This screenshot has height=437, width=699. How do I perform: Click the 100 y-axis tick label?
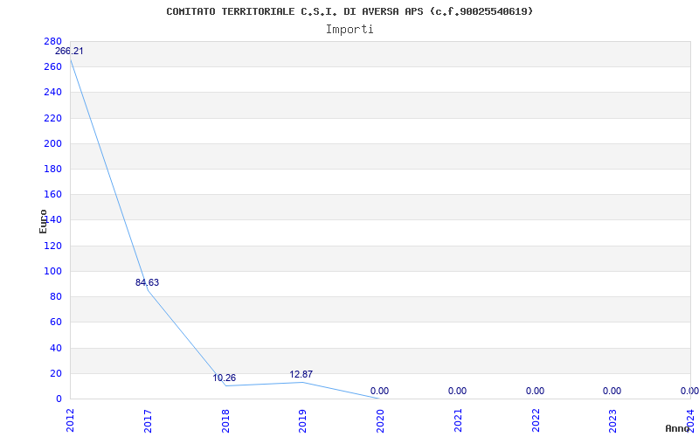[x=52, y=271]
